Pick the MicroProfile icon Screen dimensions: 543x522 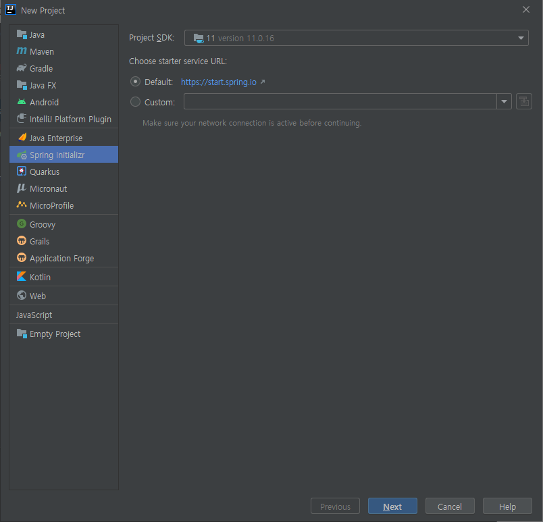tap(22, 205)
